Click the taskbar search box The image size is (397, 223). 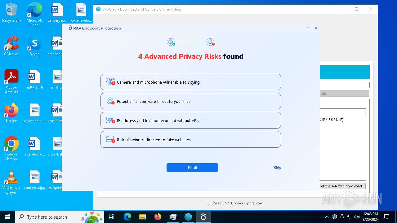(60, 217)
